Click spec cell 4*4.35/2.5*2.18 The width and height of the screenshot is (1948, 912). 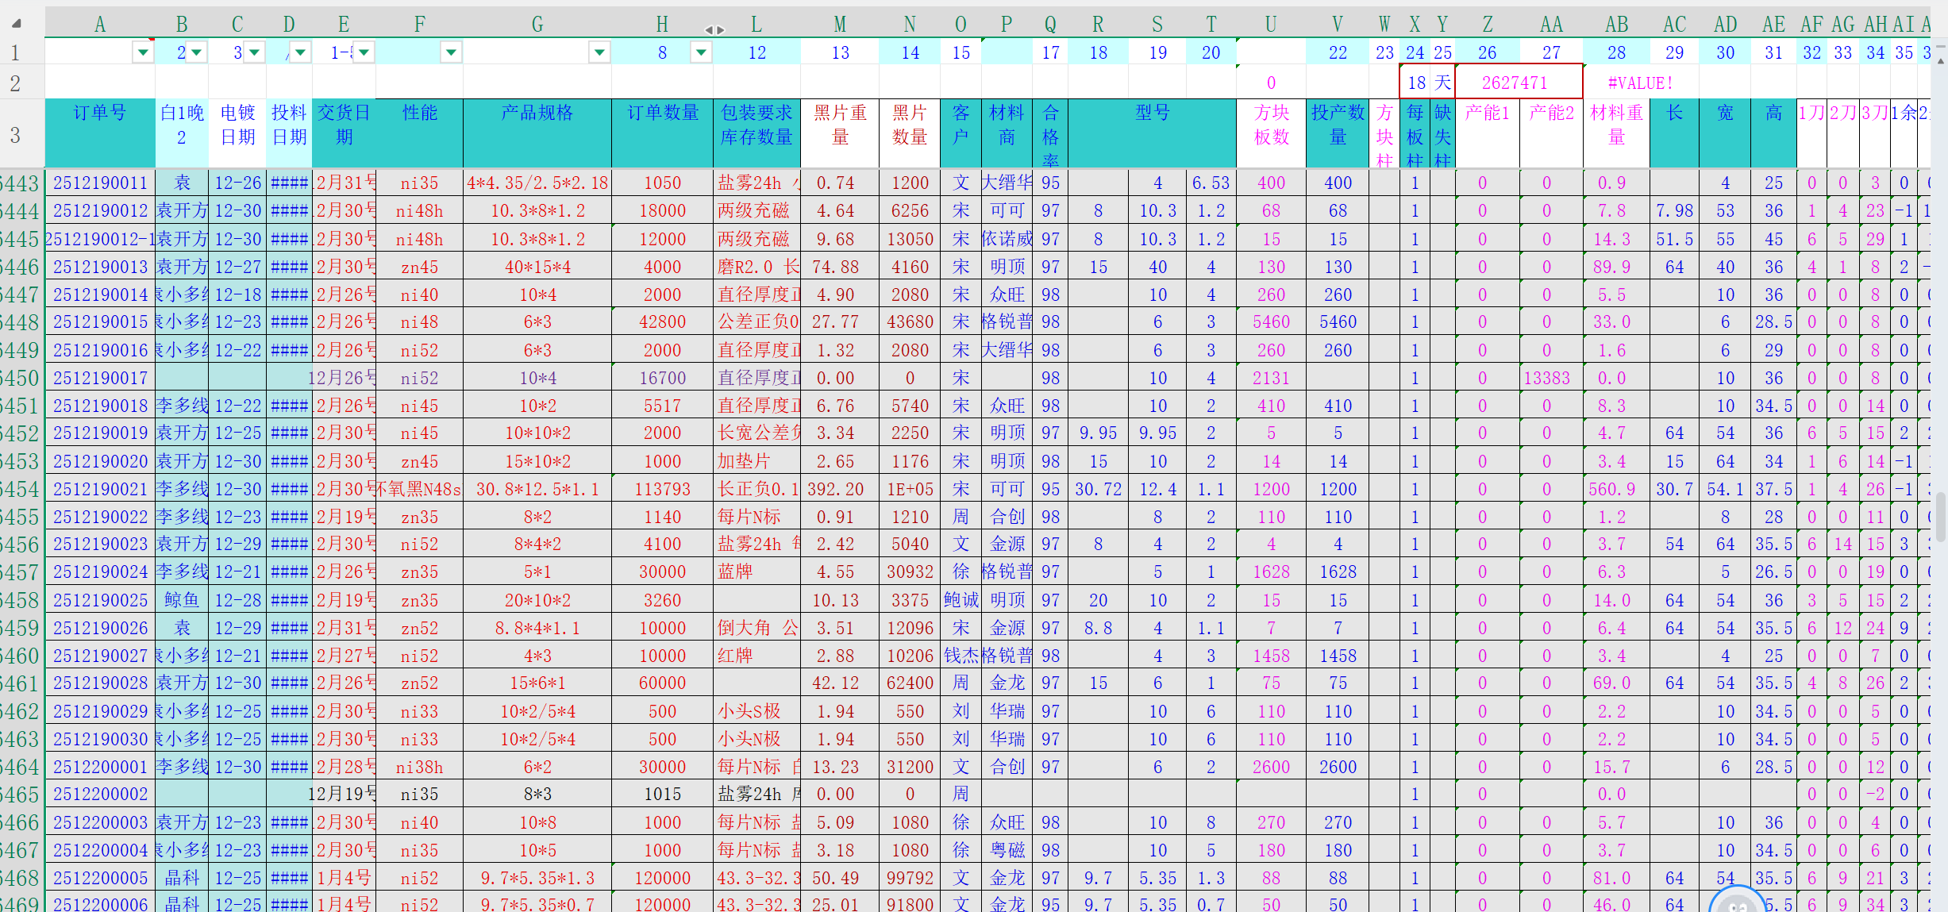click(x=537, y=183)
